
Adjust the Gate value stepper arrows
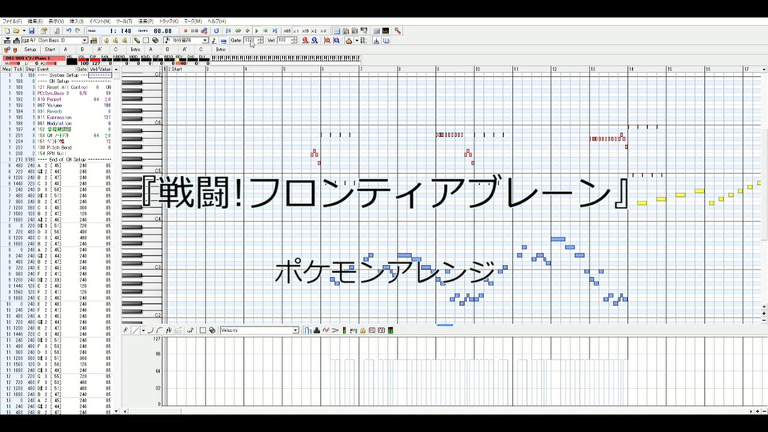coord(260,41)
